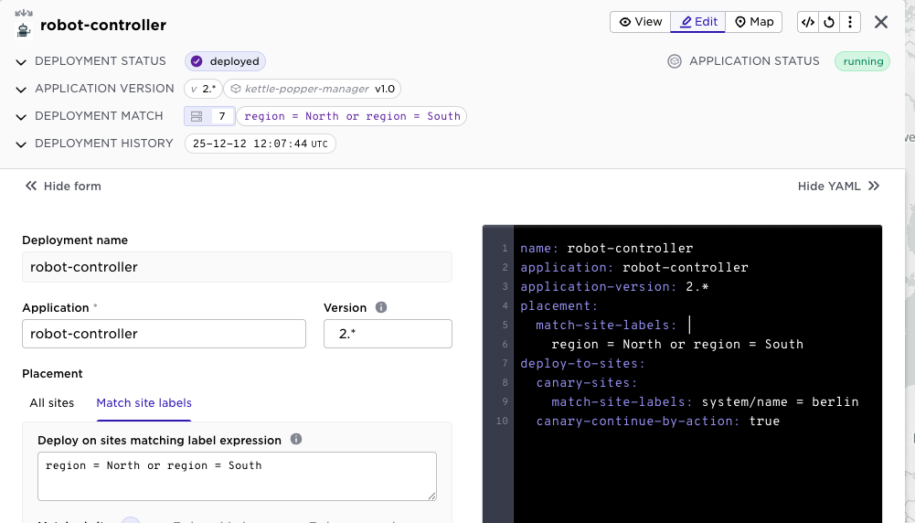The width and height of the screenshot is (915, 523).
Task: Click the code view icon in header
Action: coord(808,22)
